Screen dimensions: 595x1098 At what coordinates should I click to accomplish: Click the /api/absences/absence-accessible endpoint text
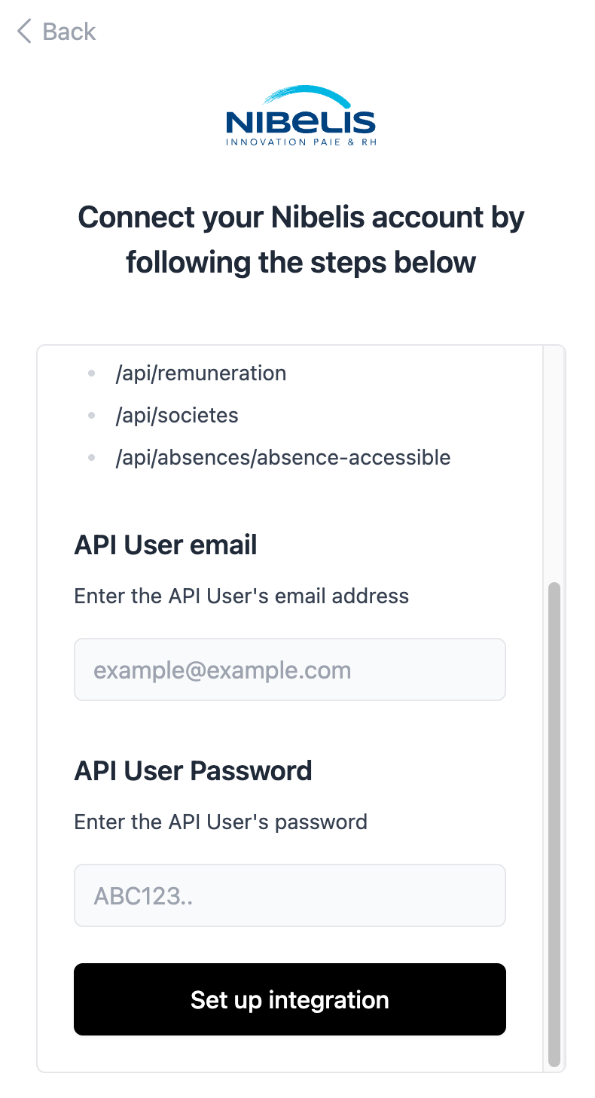pyautogui.click(x=282, y=457)
